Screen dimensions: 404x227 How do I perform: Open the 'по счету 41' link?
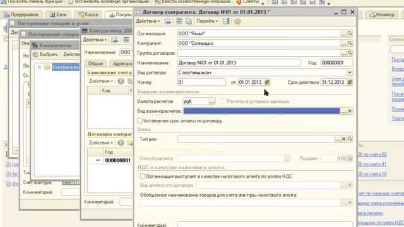(372, 164)
